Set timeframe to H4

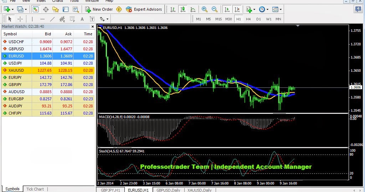point(248,19)
